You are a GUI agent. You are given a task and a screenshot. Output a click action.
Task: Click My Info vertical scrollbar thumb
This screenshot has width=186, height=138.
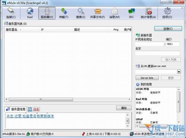click(x=179, y=102)
